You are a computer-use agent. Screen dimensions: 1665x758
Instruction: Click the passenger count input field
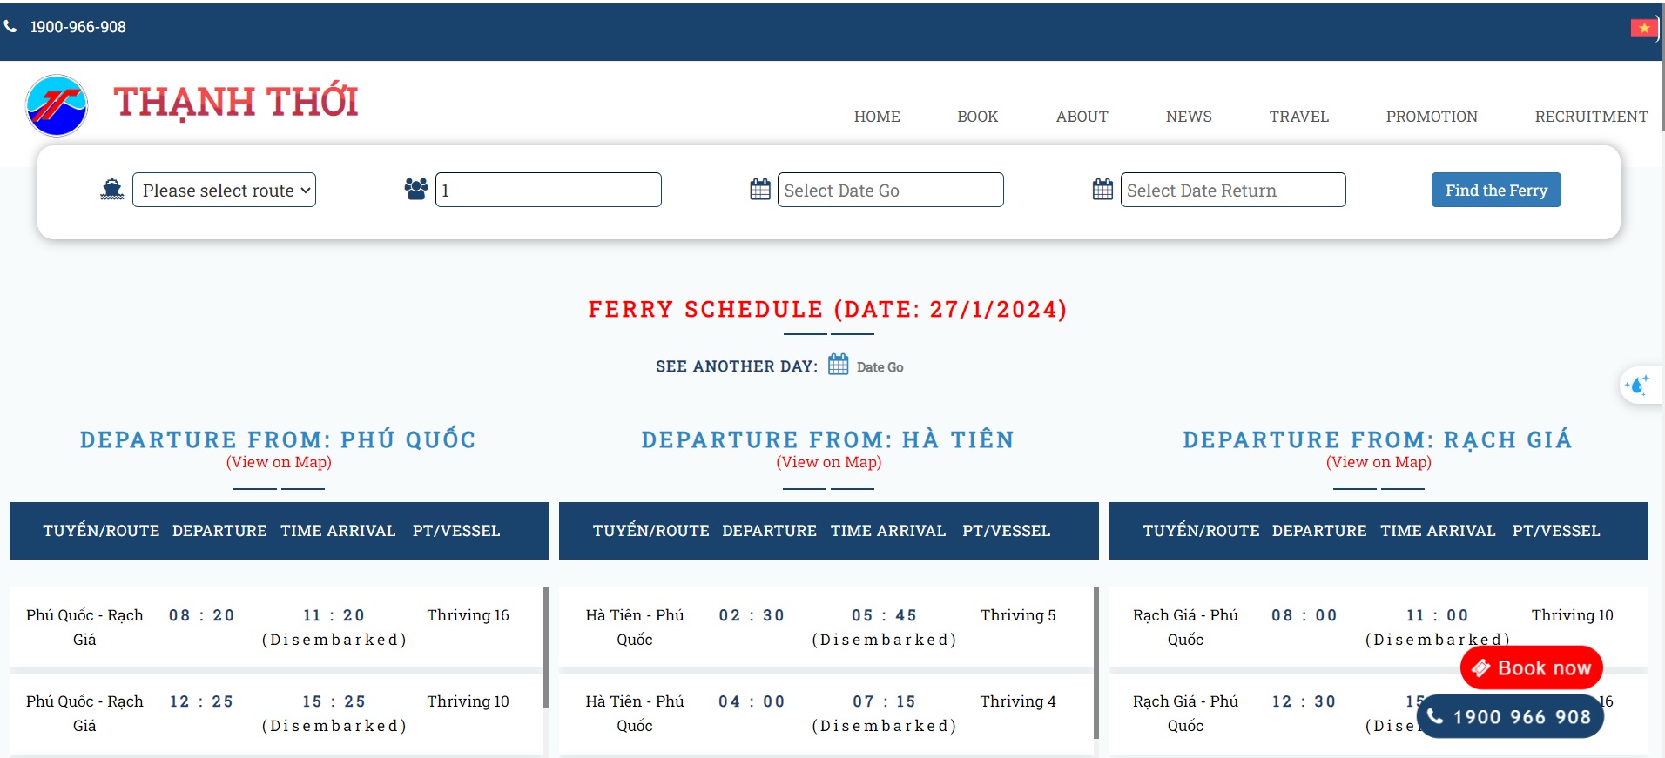pyautogui.click(x=548, y=190)
